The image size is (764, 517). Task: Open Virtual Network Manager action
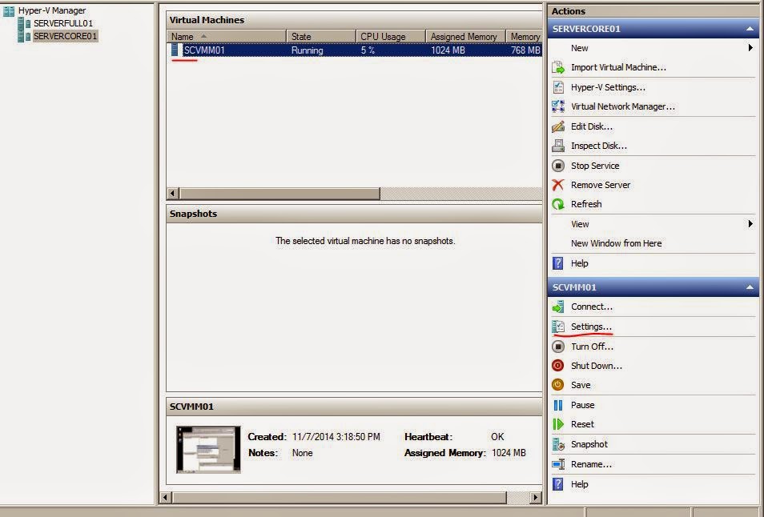point(623,106)
